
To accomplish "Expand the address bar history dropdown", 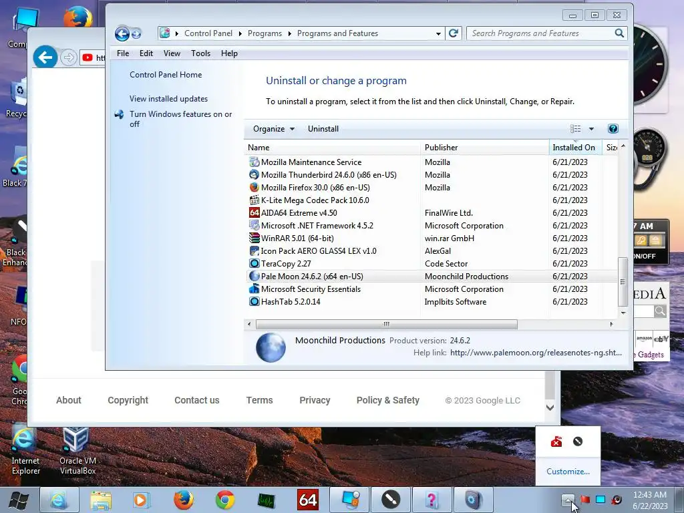I will pyautogui.click(x=438, y=33).
